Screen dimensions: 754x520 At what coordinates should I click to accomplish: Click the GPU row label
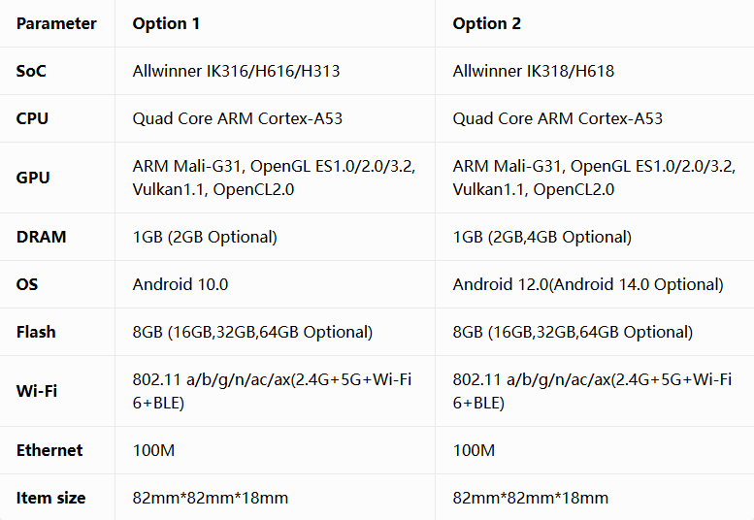tap(33, 178)
